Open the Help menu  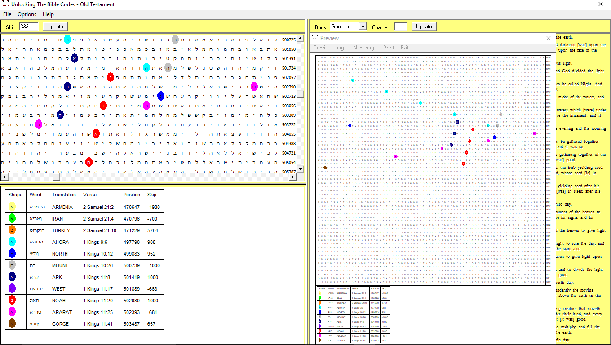coord(48,14)
